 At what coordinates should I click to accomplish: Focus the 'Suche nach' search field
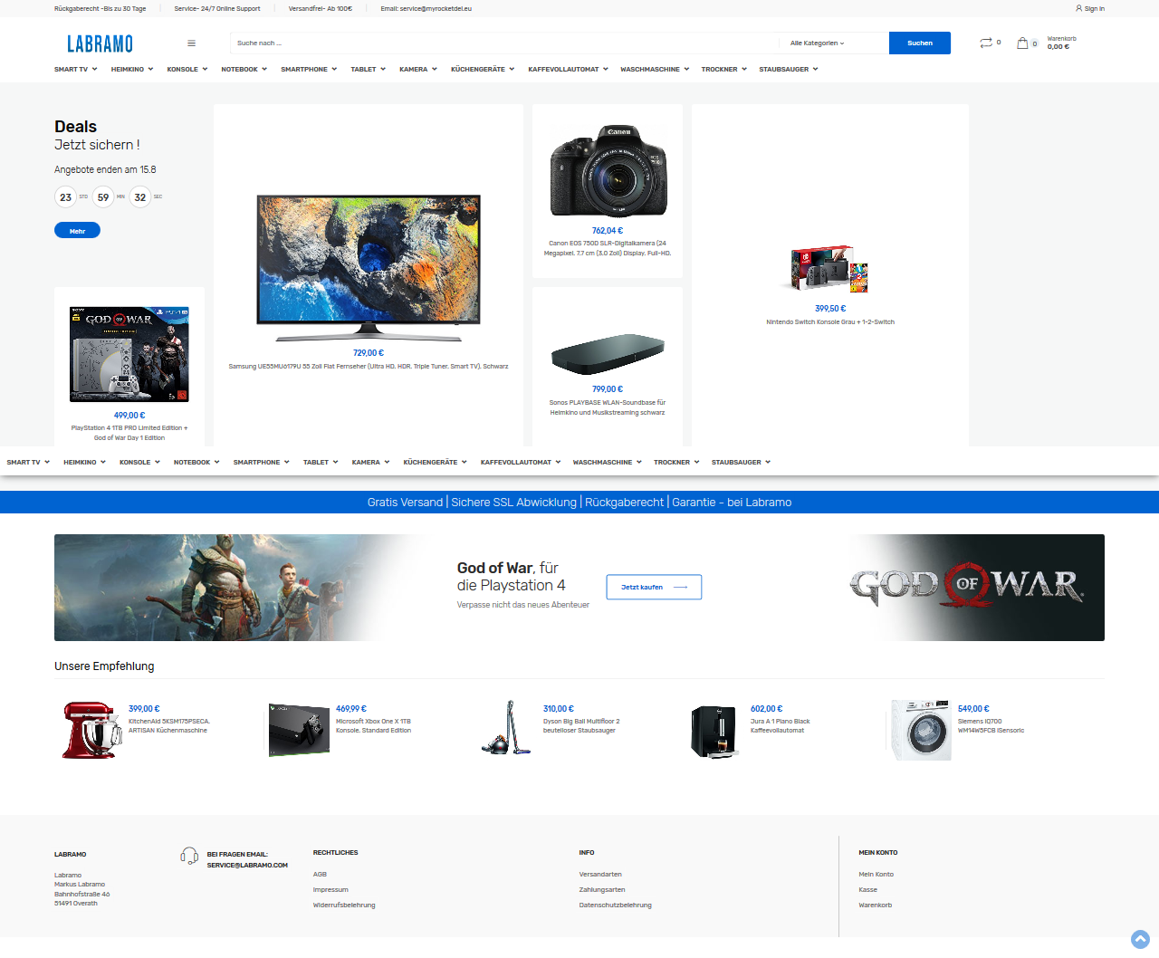pos(503,43)
